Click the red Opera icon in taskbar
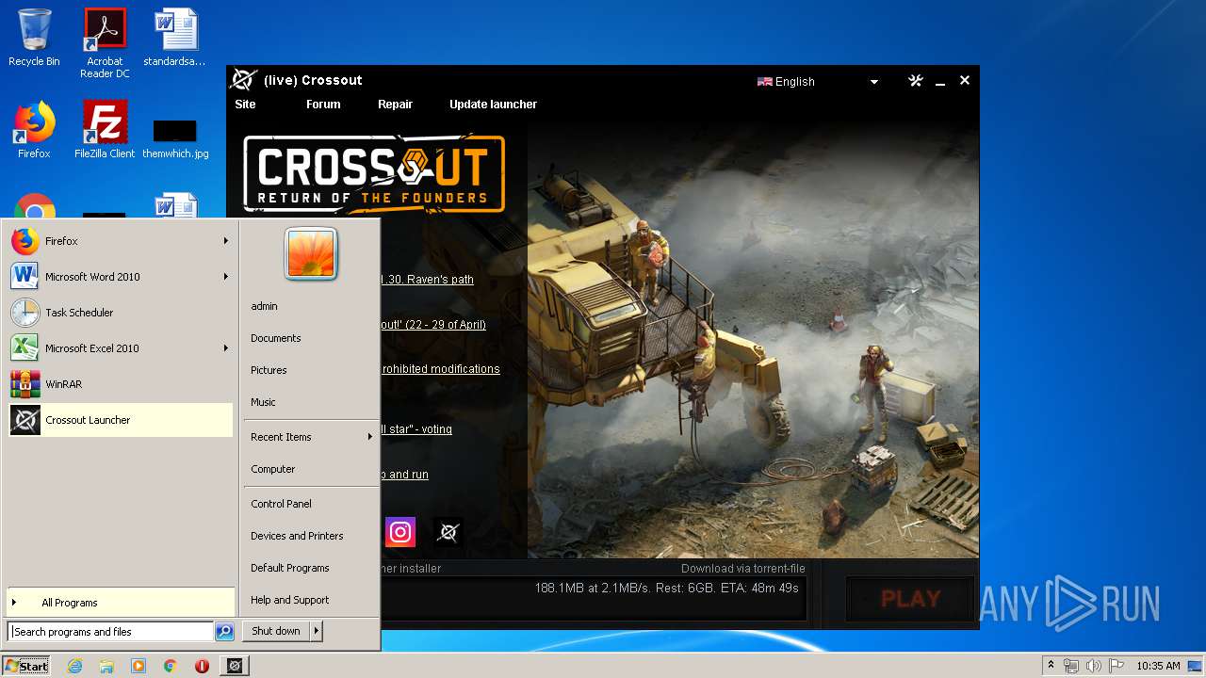Viewport: 1206px width, 678px height. click(x=202, y=666)
